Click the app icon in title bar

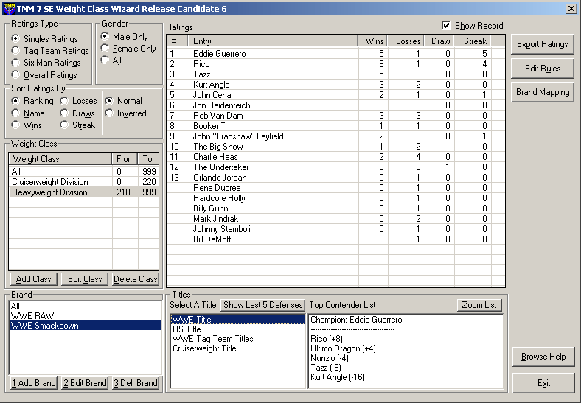tap(9, 8)
